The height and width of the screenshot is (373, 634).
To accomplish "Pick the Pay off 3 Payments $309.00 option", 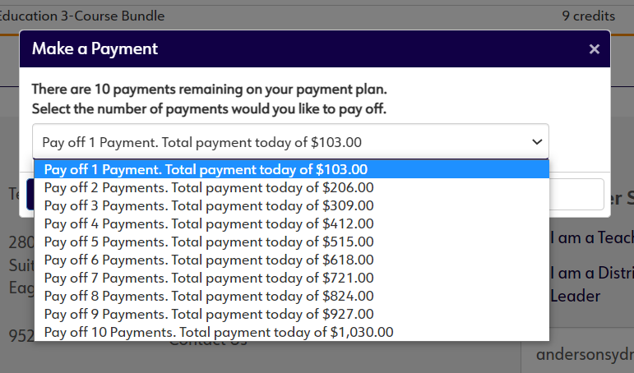I will point(209,205).
